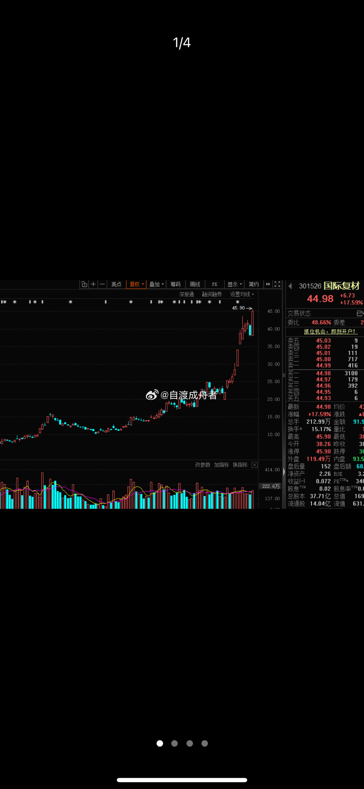Click 深股通 tag
The width and height of the screenshot is (364, 789).
pos(186,294)
